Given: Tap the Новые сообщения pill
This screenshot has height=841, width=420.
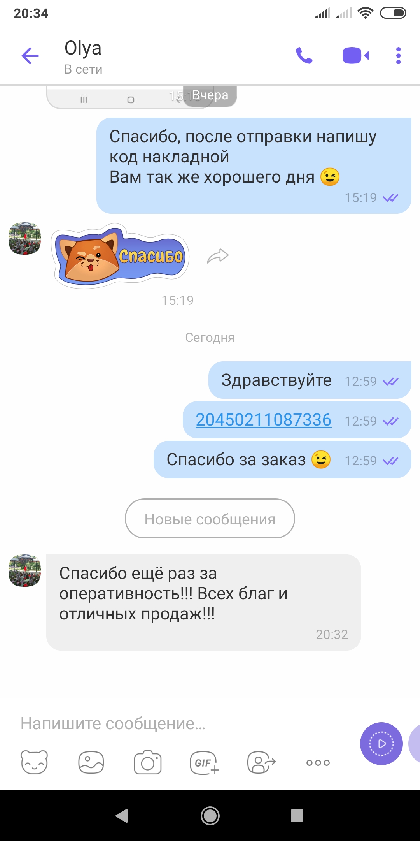Looking at the screenshot, I should click(x=210, y=519).
